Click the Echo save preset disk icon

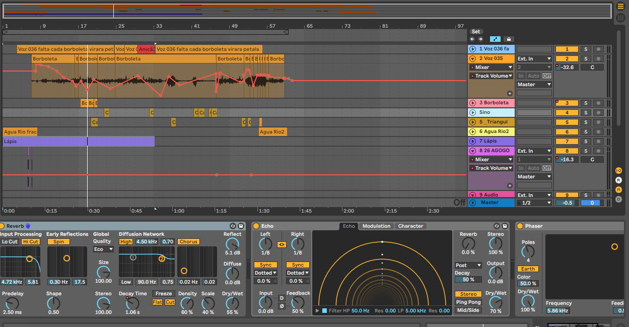(x=505, y=226)
